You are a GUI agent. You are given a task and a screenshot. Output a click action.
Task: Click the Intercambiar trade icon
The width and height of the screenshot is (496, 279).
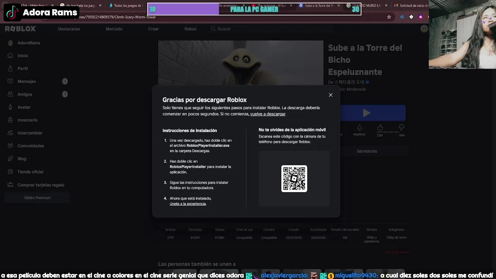coord(10,133)
